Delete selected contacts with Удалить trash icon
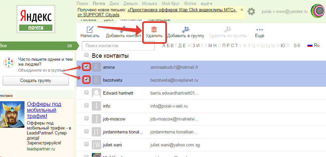The image size is (326, 157). tap(154, 30)
